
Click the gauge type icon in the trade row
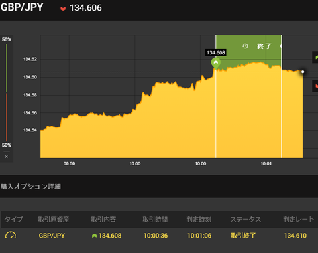(11, 235)
